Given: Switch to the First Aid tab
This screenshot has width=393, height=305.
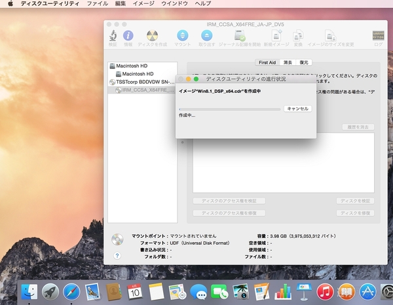Looking at the screenshot, I should tap(267, 63).
